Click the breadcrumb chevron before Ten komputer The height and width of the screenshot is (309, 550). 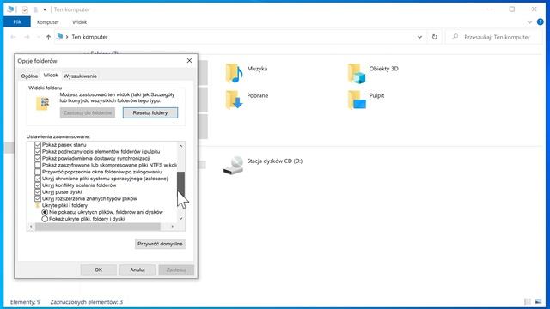(67, 37)
